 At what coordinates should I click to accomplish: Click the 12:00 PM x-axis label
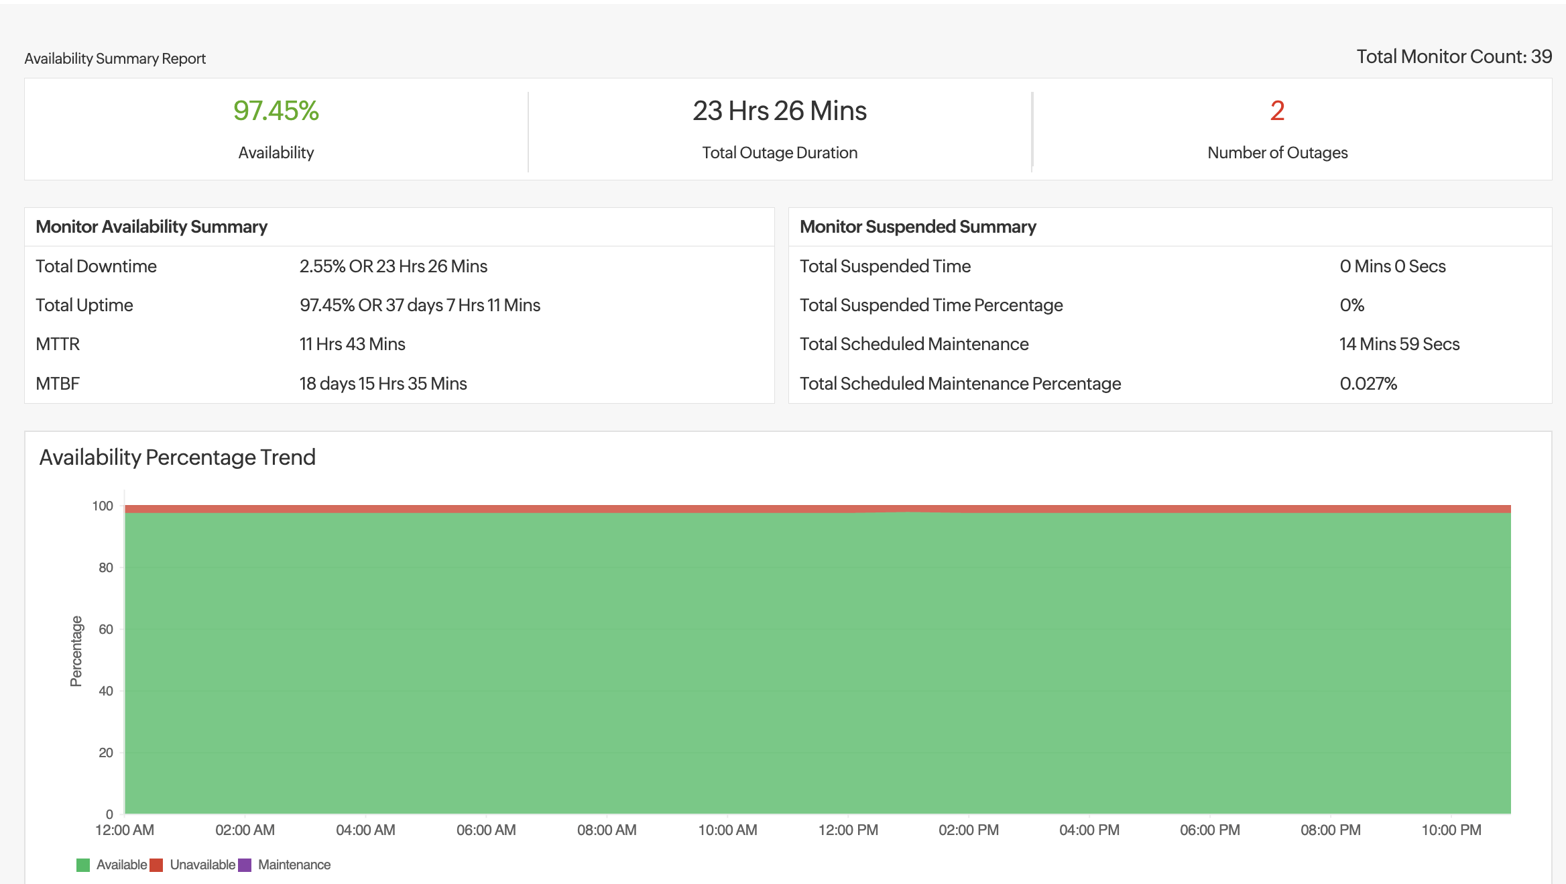pos(848,830)
